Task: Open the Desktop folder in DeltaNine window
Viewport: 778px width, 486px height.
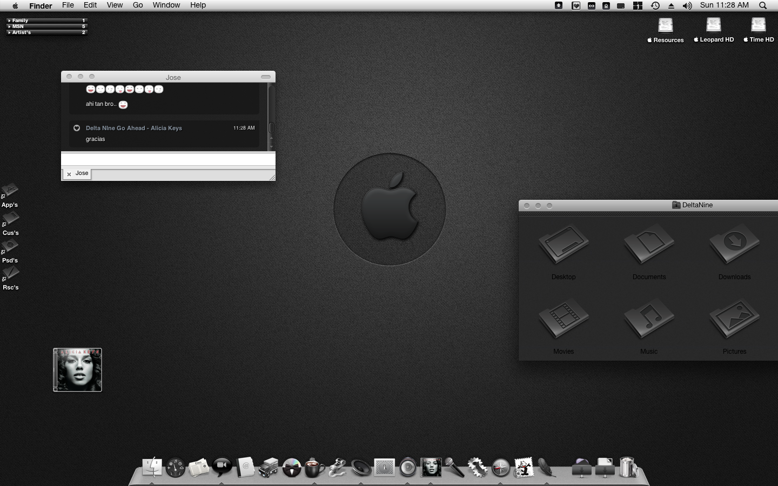Action: [x=564, y=252]
